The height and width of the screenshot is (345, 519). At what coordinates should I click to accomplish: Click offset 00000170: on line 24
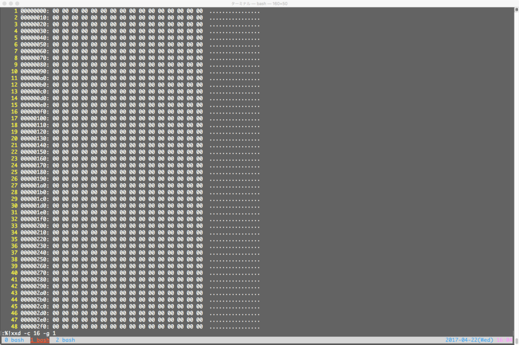35,165
